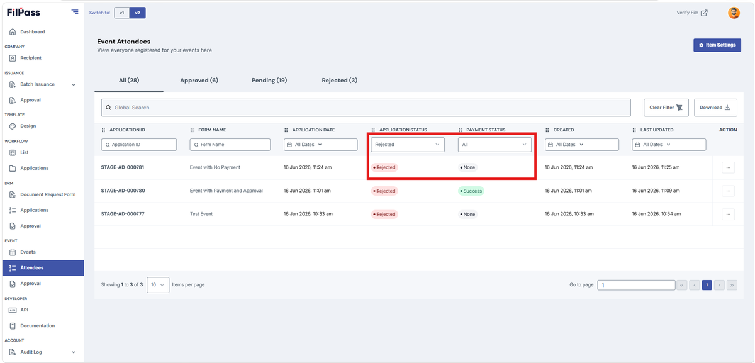Viewport: 755px width, 363px height.
Task: Click the API icon in the sidebar
Action: pos(13,310)
